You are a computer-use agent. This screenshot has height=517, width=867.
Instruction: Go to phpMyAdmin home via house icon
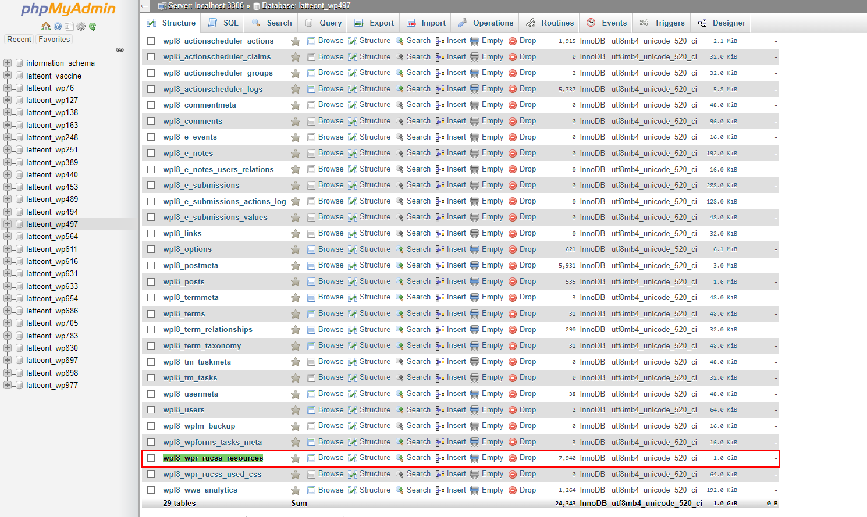coord(46,26)
